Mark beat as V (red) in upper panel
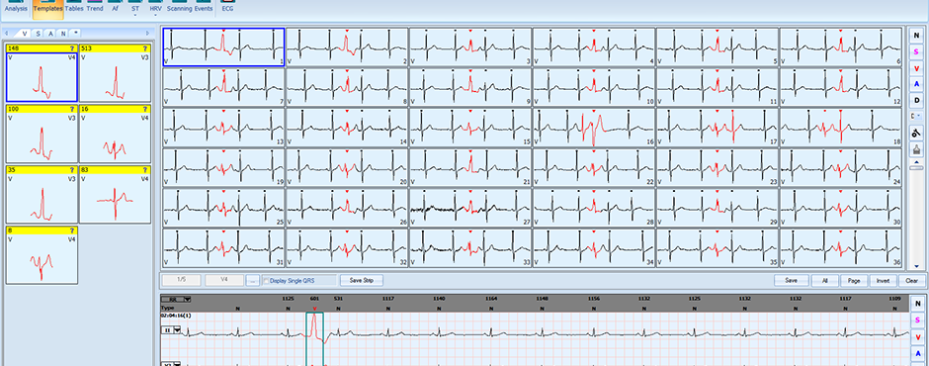Image resolution: width=929 pixels, height=366 pixels. (916, 68)
